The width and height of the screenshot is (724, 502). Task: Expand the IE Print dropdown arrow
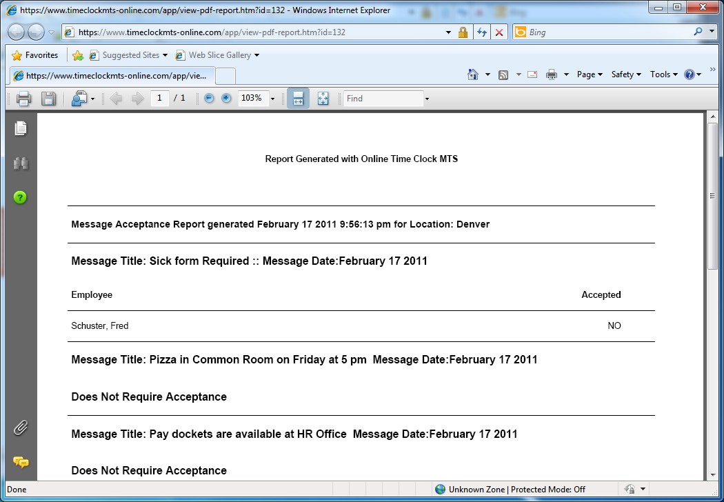tap(566, 74)
